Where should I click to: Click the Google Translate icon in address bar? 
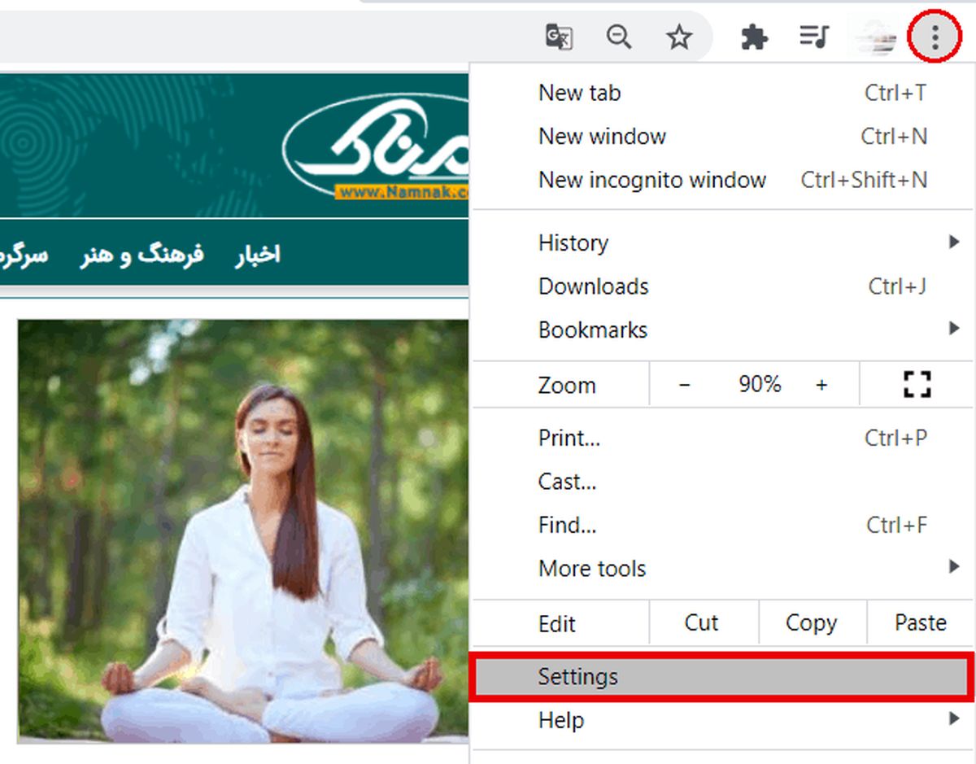click(559, 37)
